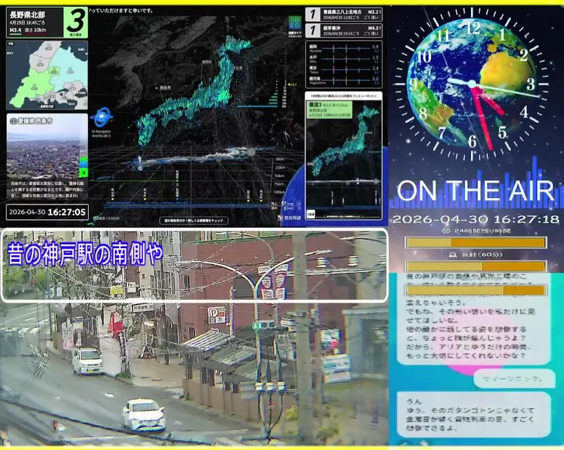Click the 西条市 label on the 3D map
This screenshot has height=450, width=564.
[x=165, y=87]
